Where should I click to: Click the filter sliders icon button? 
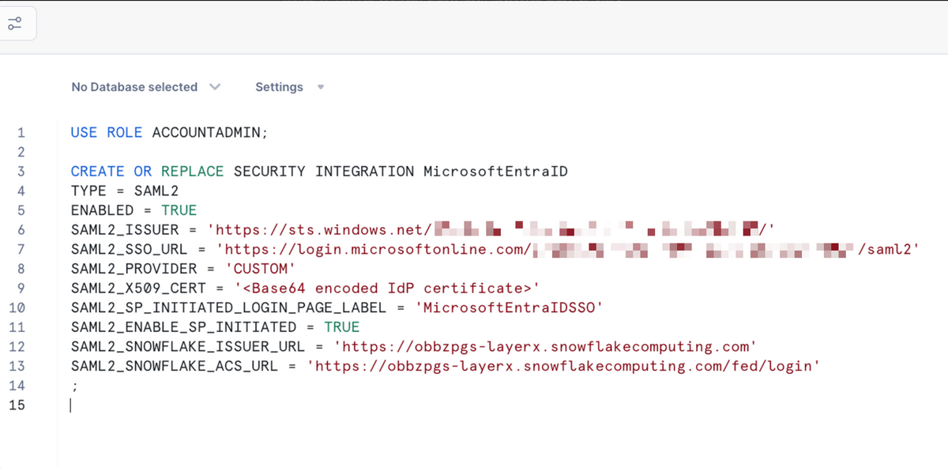15,24
